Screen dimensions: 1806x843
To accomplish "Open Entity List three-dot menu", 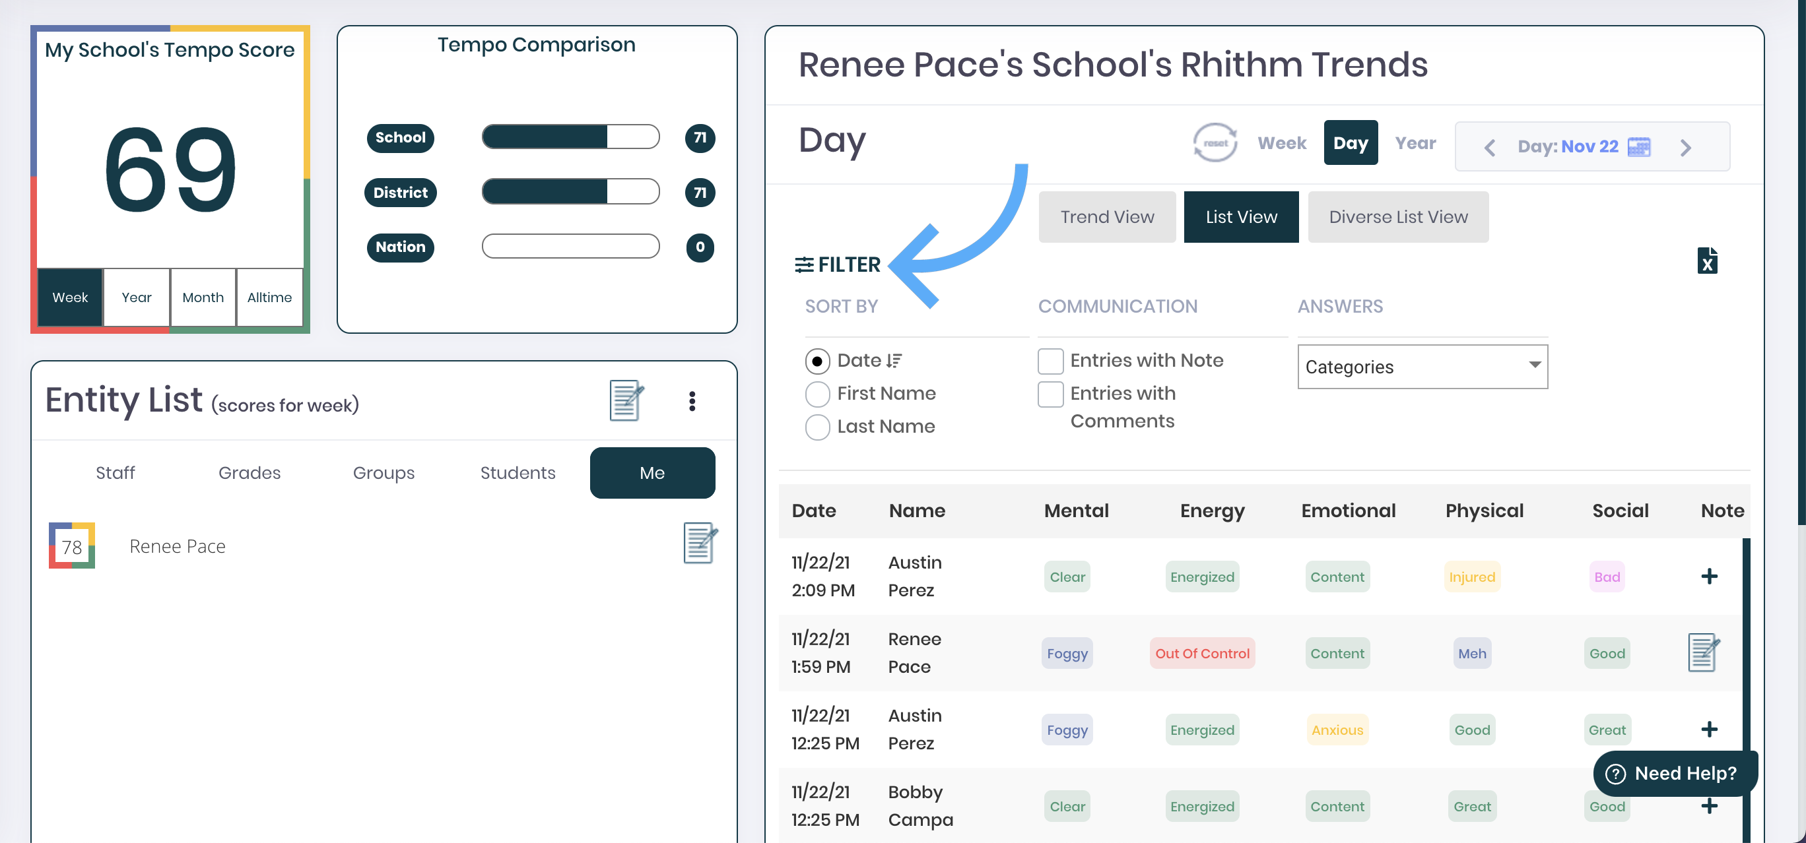I will tap(692, 401).
